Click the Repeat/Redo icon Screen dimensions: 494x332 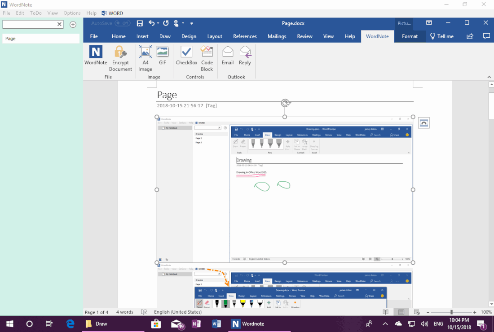pos(166,23)
